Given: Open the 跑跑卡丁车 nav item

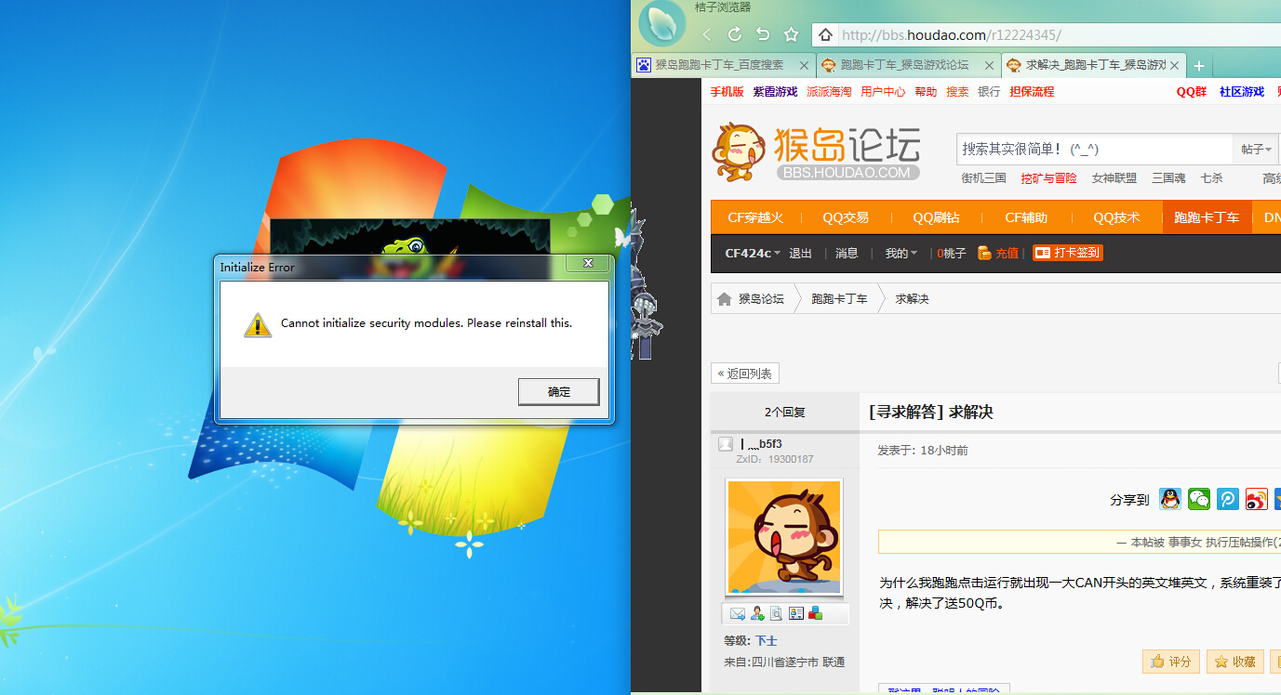Looking at the screenshot, I should coord(1207,217).
